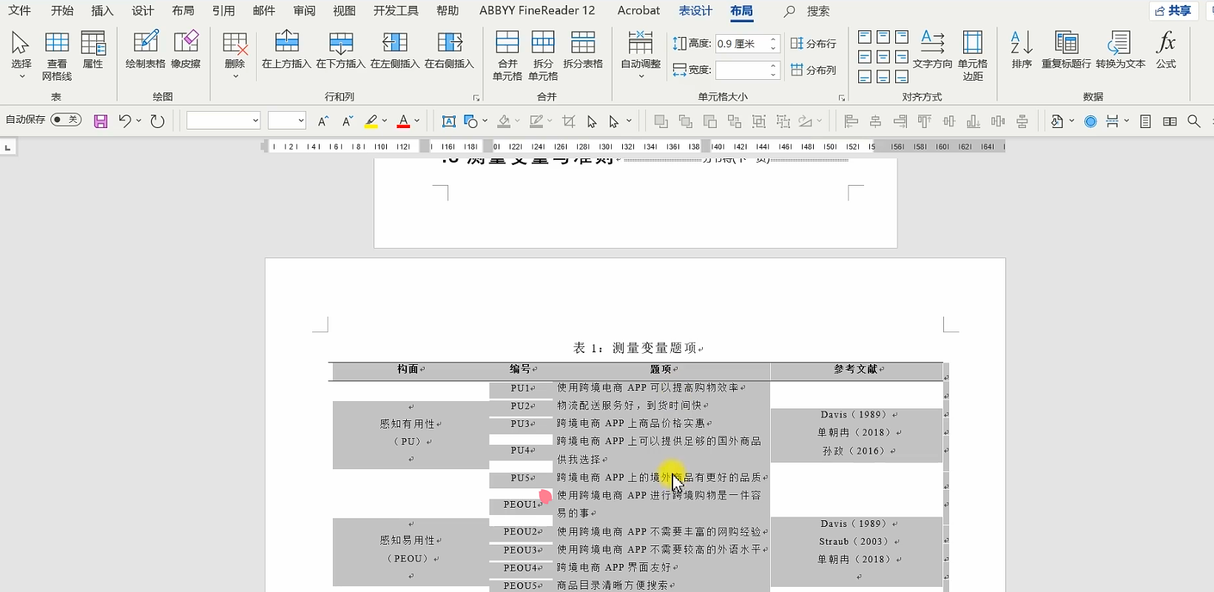1214x592 pixels.
Task: Expand the Delete (删除) dropdown
Action: click(x=235, y=76)
